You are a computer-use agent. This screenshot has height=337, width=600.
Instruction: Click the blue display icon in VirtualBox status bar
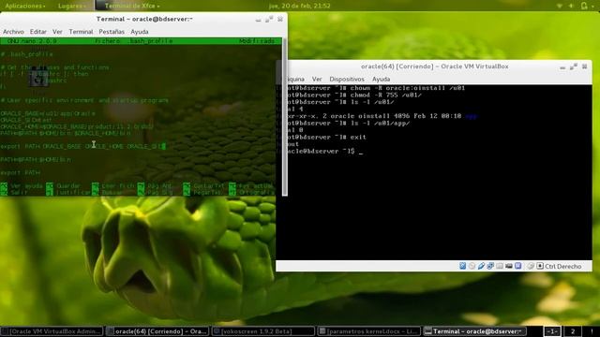517,266
